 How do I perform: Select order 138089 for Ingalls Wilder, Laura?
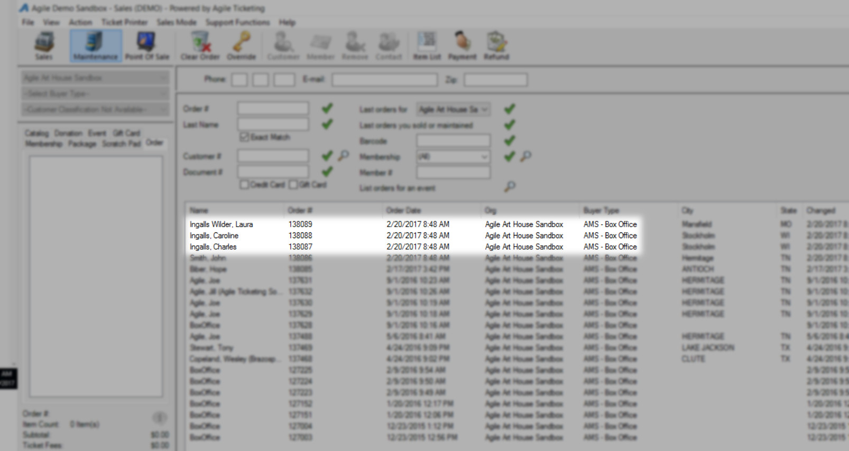click(x=300, y=224)
